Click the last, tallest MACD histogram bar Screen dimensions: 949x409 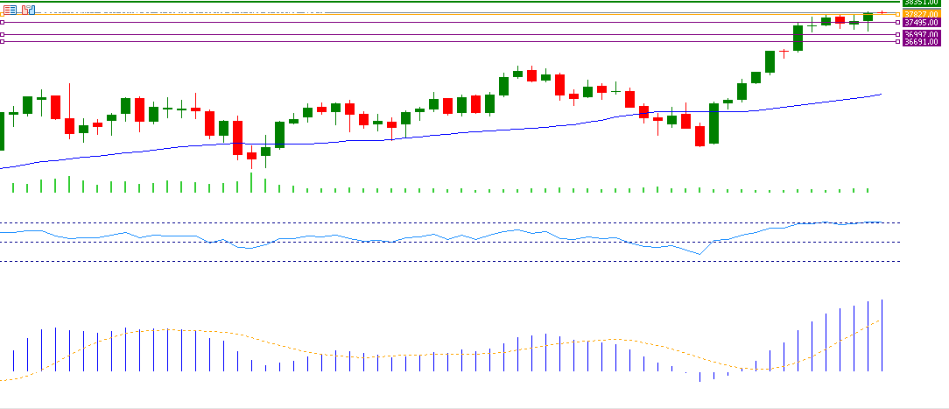tap(882, 335)
